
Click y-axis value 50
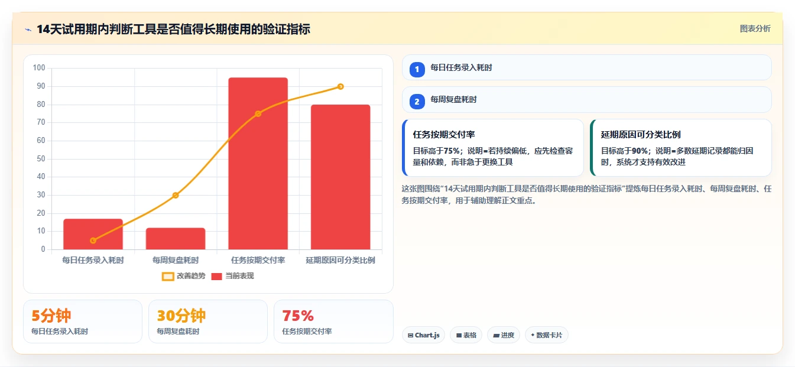(x=41, y=159)
